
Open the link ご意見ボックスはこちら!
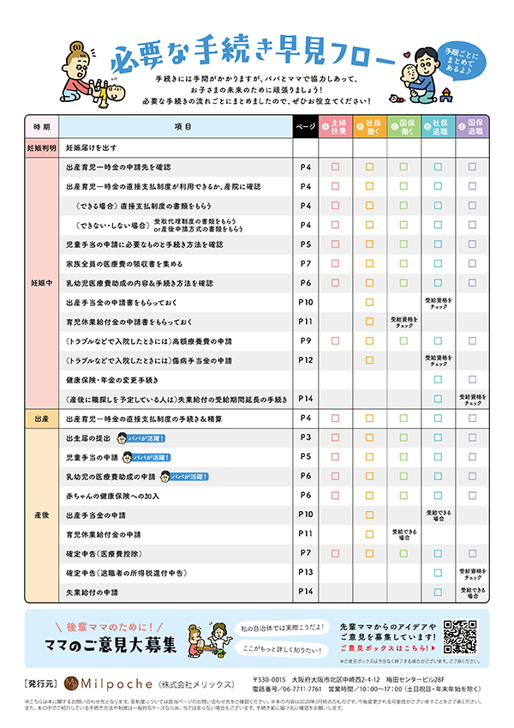pos(388,648)
